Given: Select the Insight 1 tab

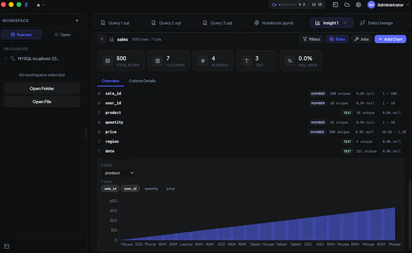Looking at the screenshot, I should pyautogui.click(x=331, y=23).
